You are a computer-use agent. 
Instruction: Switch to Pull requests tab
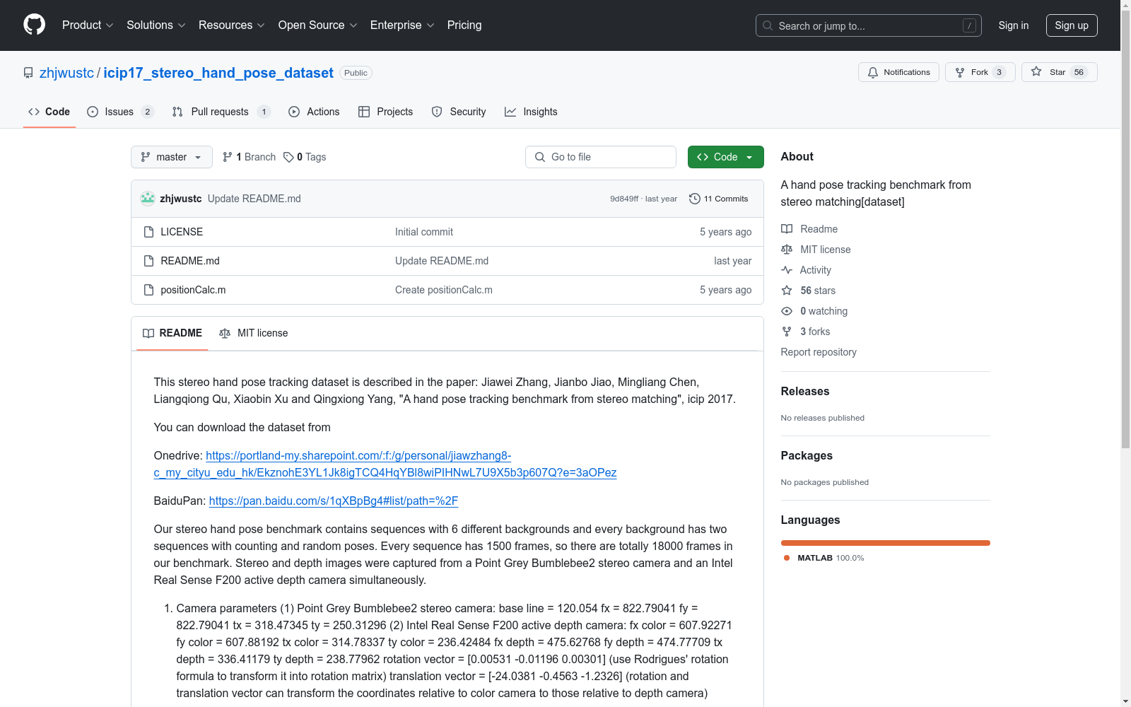[221, 112]
